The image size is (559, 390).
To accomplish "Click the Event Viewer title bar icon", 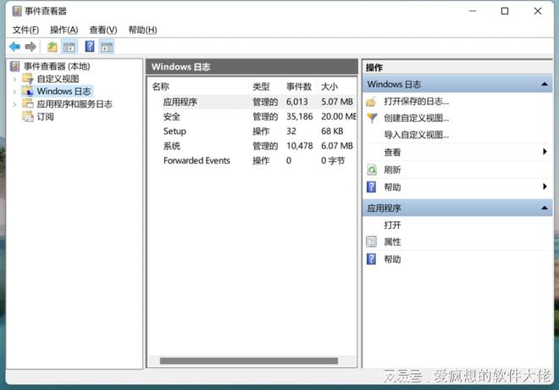I will (x=16, y=11).
